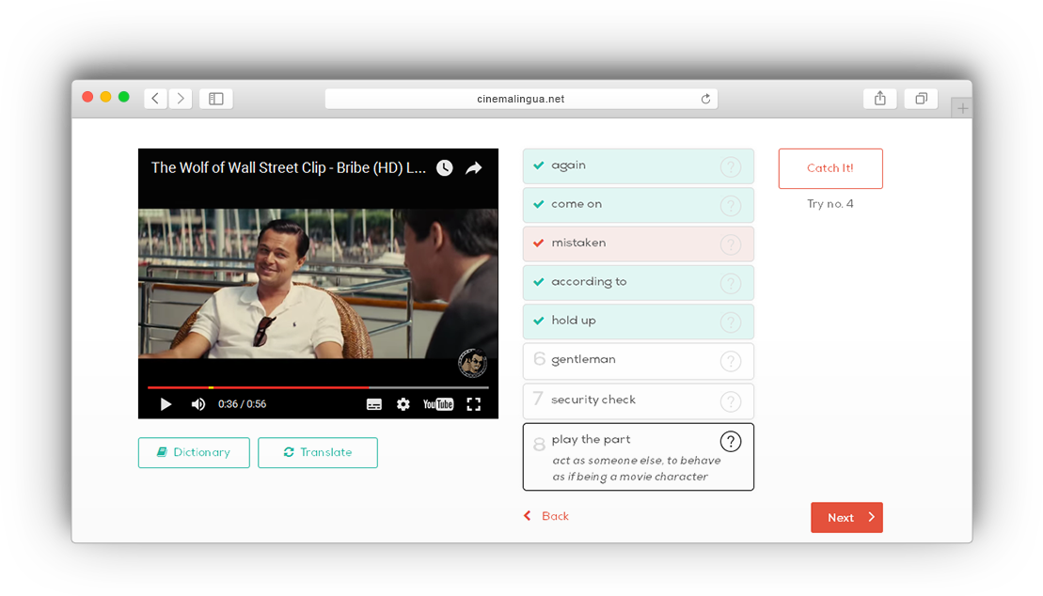Enter fullscreen video mode
Viewport: 1043px width, 596px height.
[x=474, y=404]
